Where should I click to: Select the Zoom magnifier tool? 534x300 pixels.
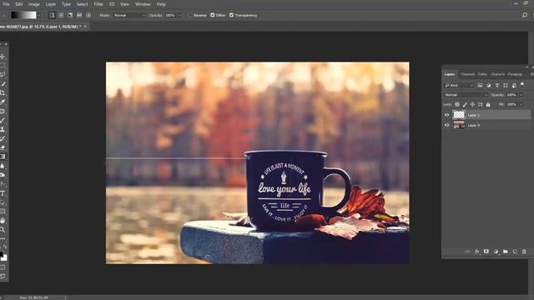pyautogui.click(x=3, y=230)
